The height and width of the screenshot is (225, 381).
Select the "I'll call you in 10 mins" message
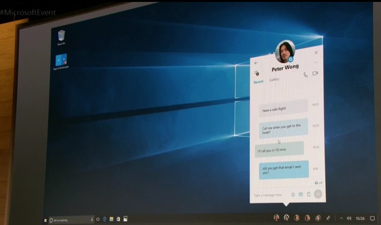[x=279, y=150]
